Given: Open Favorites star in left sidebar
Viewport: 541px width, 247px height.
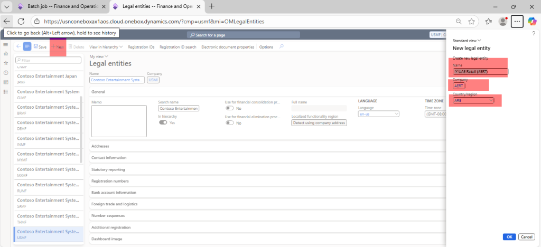Looking at the screenshot, I should (6, 63).
